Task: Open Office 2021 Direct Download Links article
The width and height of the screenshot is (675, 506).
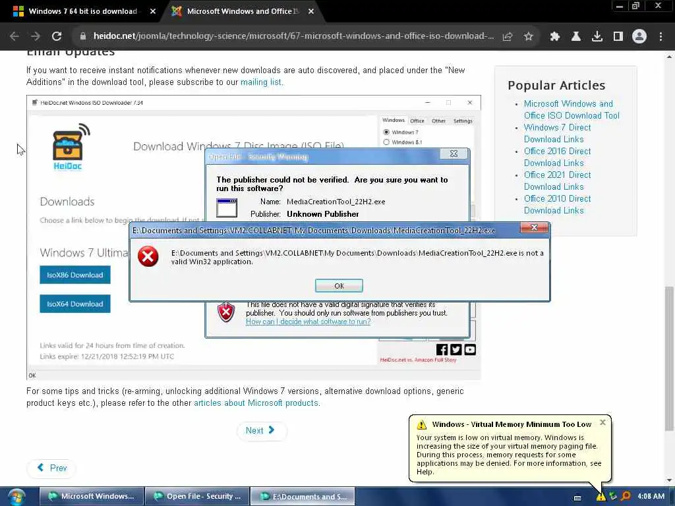Action: point(557,181)
